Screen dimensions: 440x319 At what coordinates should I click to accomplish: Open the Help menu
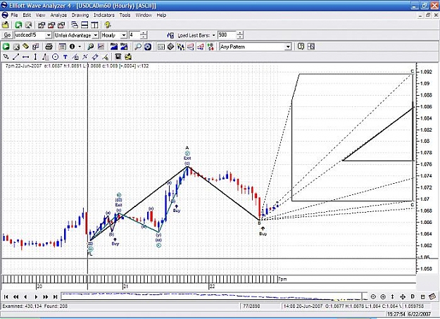click(x=161, y=15)
